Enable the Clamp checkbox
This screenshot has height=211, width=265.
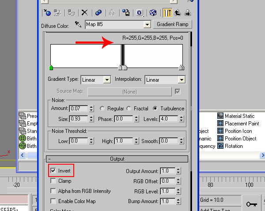[53, 181]
